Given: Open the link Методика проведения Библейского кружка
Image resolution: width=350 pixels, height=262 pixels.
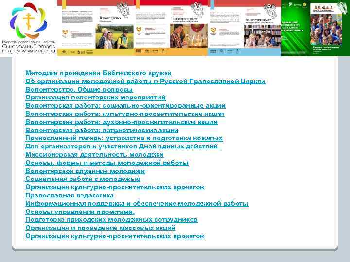Looking at the screenshot, I should [x=98, y=73].
